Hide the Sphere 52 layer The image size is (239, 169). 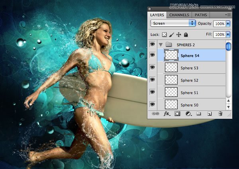152,79
